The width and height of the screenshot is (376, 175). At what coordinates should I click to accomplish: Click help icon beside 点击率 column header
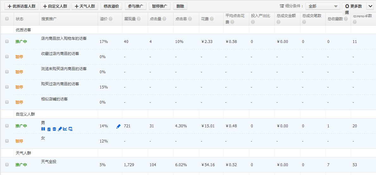pos(190,19)
